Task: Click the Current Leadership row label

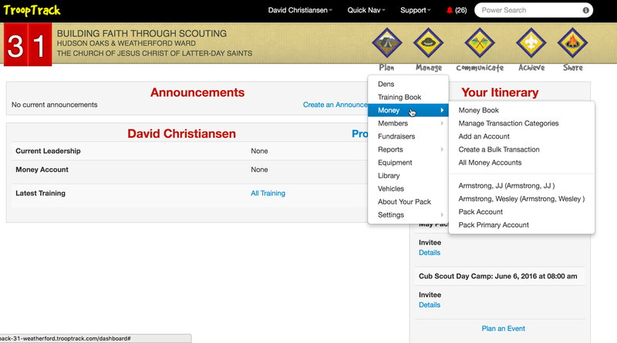Action: coord(48,151)
